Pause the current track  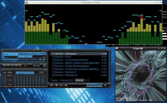pos(12,66)
